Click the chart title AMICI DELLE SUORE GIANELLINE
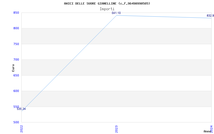The width and height of the screenshot is (214, 134). [107, 3]
